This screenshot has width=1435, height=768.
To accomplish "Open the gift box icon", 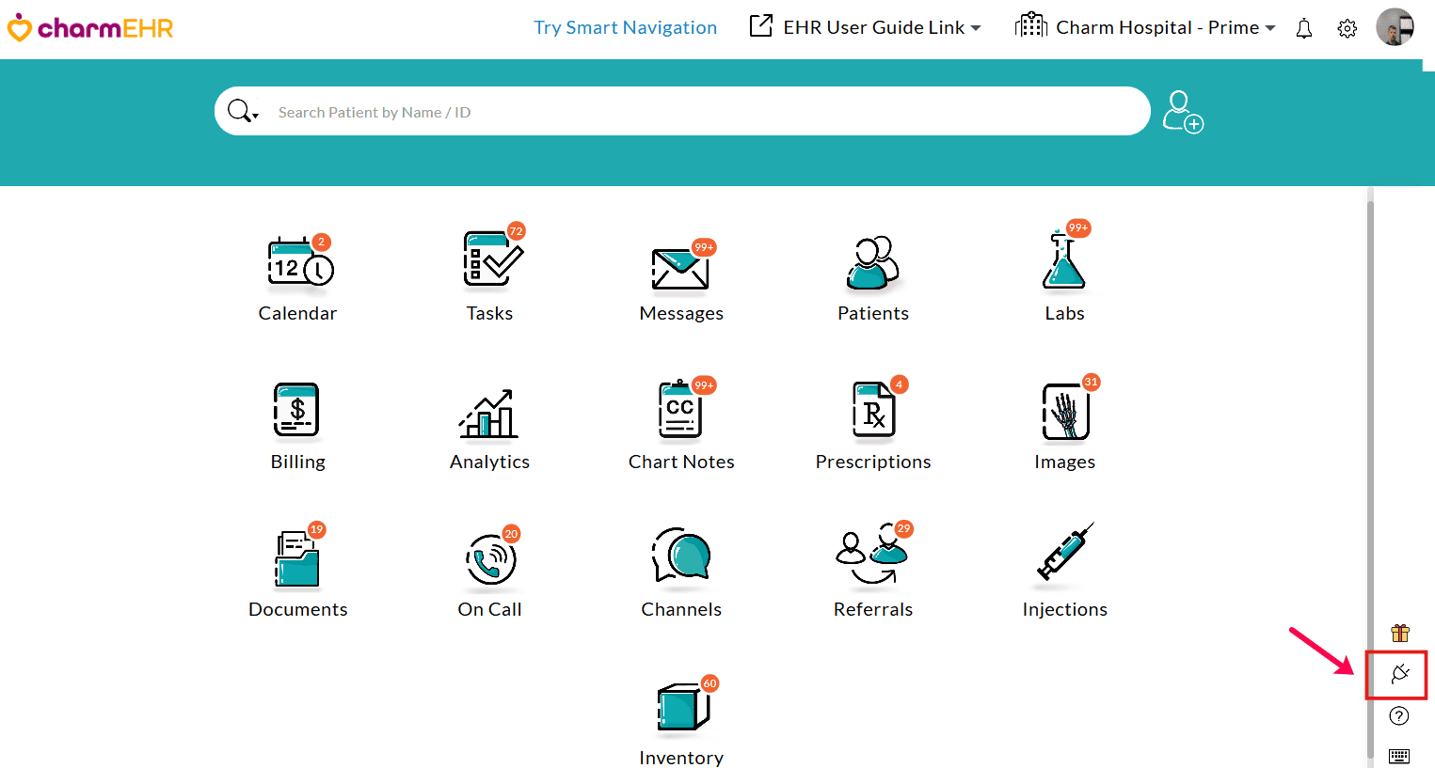I will click(x=1399, y=633).
